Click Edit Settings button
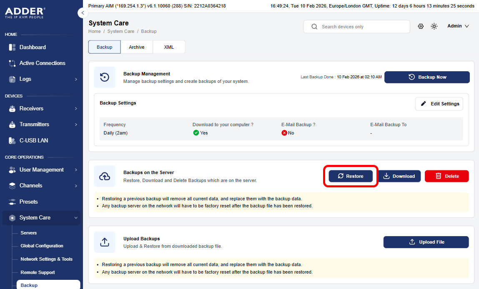This screenshot has height=289, width=479. (439, 104)
